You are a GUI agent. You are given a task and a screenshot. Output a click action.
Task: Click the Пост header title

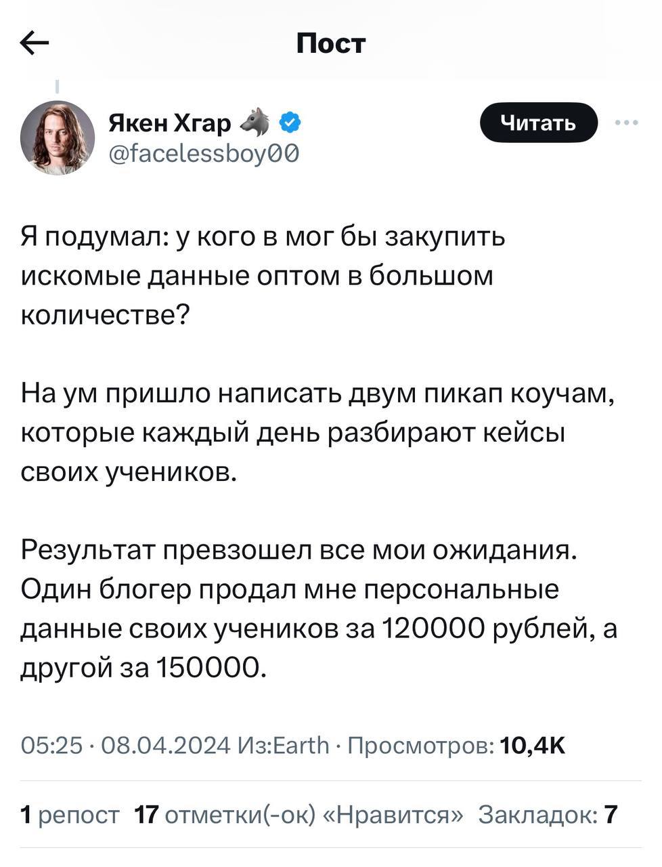point(331,44)
